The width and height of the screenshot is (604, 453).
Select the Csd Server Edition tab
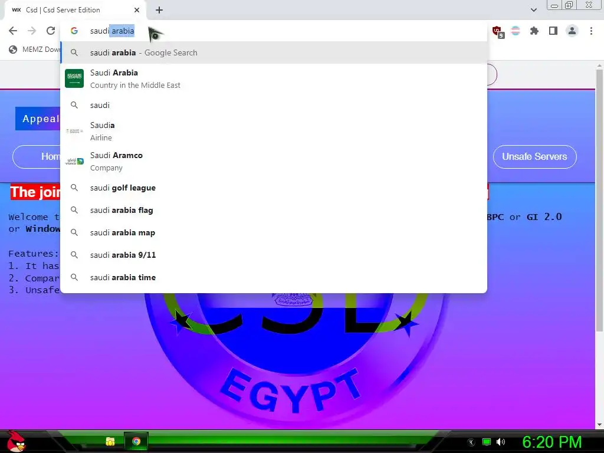pos(75,10)
